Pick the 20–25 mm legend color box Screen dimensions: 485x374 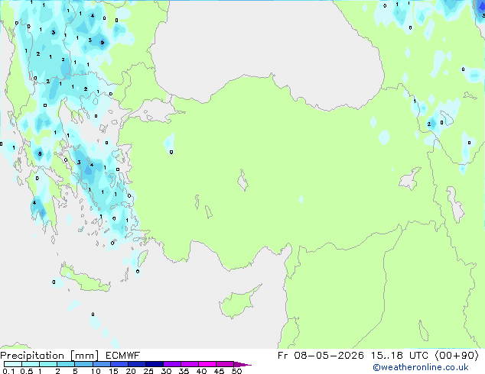click(136, 364)
